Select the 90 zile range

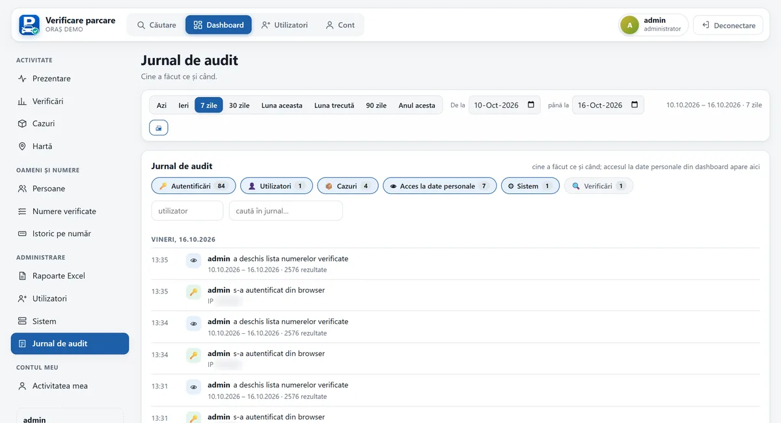click(376, 105)
